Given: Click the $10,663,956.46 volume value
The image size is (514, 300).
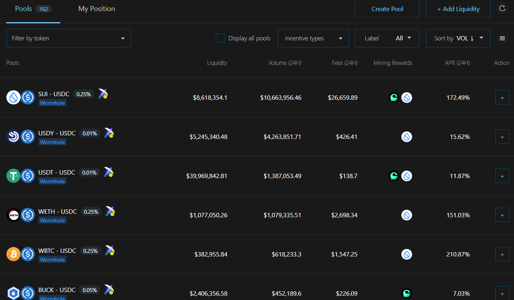Looking at the screenshot, I should 281,97.
